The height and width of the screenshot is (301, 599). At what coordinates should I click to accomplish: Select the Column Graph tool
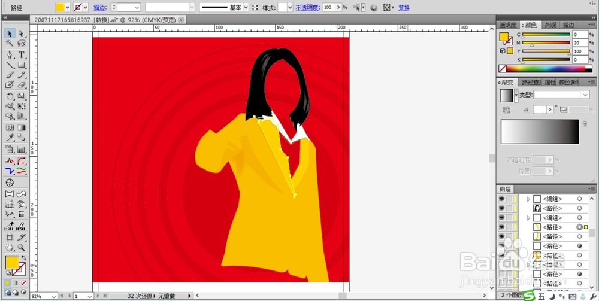22,149
